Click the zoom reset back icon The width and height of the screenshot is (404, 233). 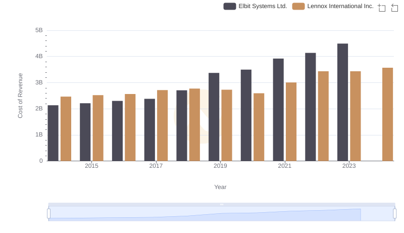[x=394, y=8]
